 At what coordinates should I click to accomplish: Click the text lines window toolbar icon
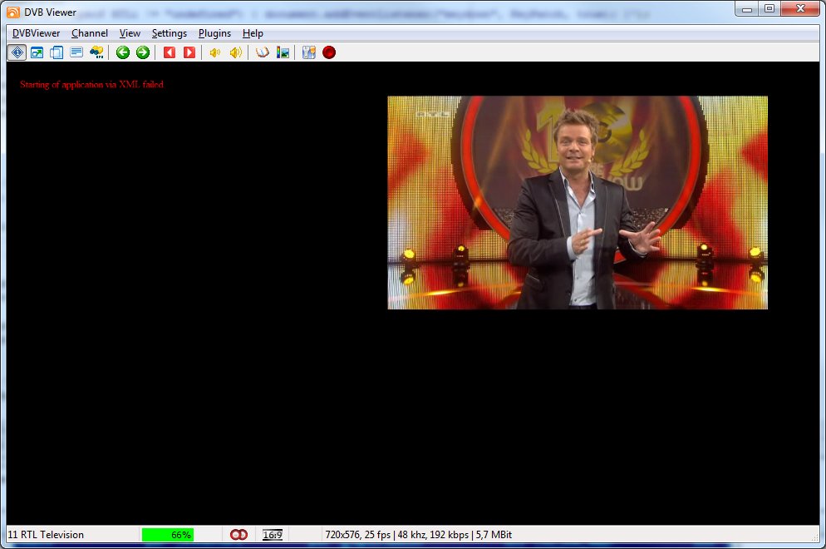coord(76,52)
